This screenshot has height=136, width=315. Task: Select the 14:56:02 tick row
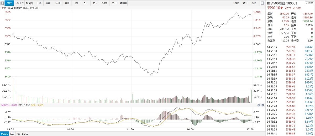coord(290,82)
